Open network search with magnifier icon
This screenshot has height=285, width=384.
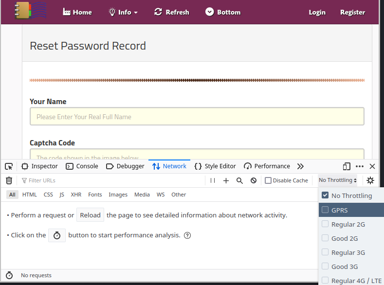[239, 180]
